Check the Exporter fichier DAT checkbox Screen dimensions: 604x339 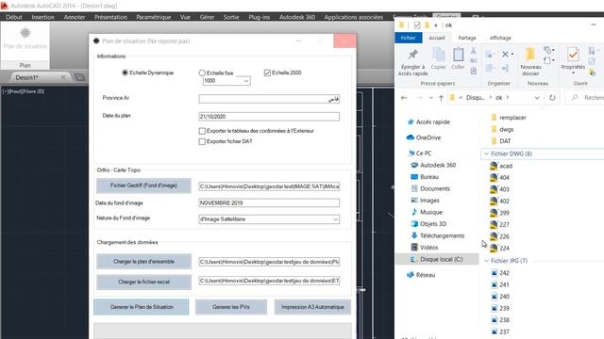(x=202, y=142)
